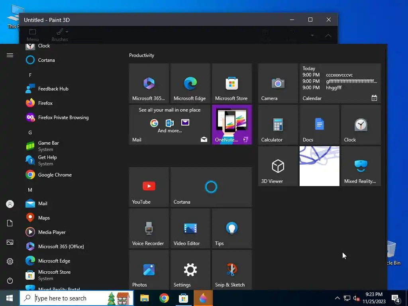The width and height of the screenshot is (408, 306).
Task: Open the Docs tile
Action: [x=319, y=125]
